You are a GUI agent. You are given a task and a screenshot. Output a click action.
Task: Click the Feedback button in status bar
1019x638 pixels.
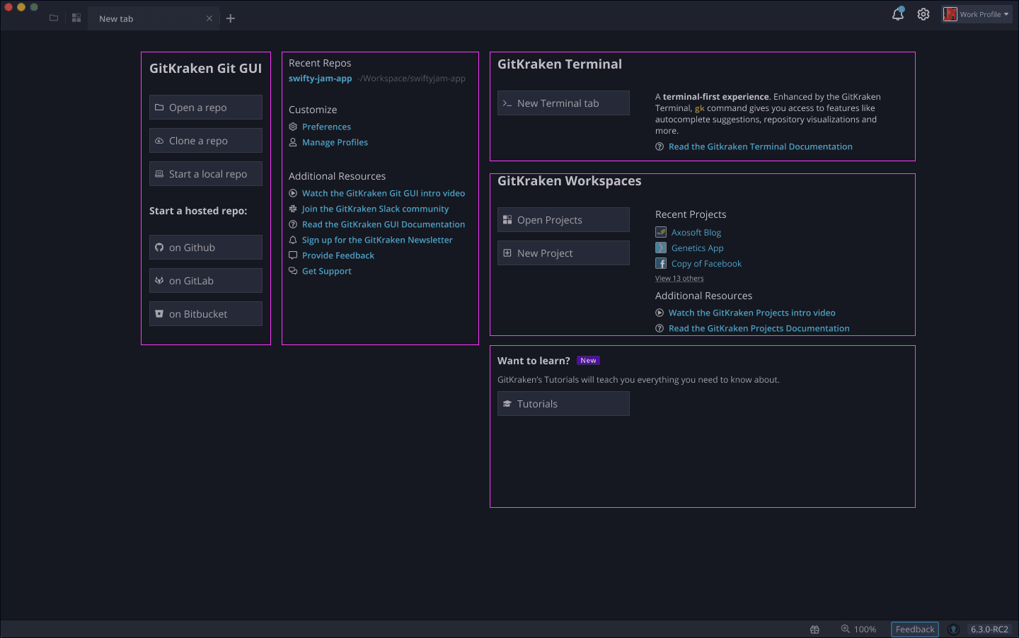(x=915, y=630)
